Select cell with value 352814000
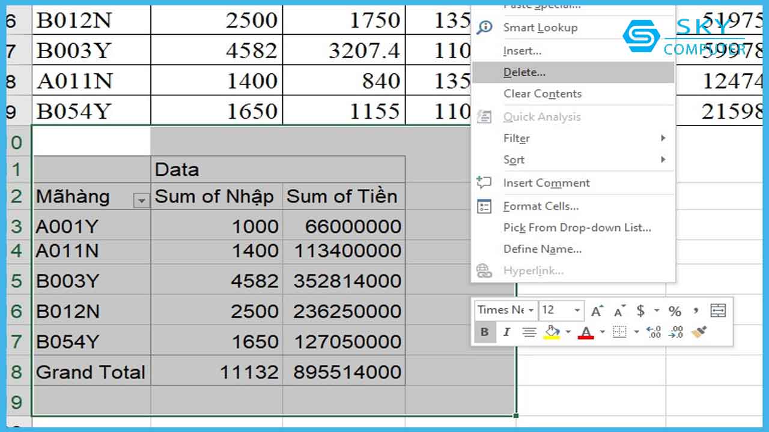Screen dimensions: 769x432 click(344, 280)
